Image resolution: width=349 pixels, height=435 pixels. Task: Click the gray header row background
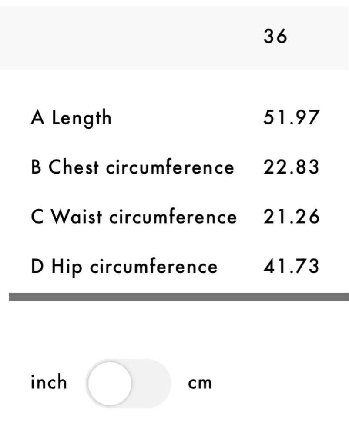[x=174, y=38]
